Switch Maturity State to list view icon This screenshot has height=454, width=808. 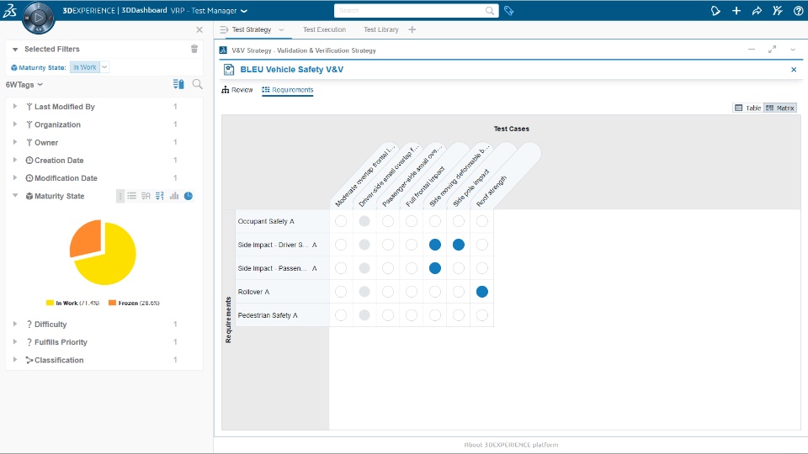132,196
